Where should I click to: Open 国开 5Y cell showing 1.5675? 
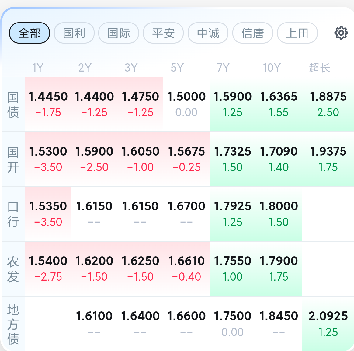tap(186, 159)
